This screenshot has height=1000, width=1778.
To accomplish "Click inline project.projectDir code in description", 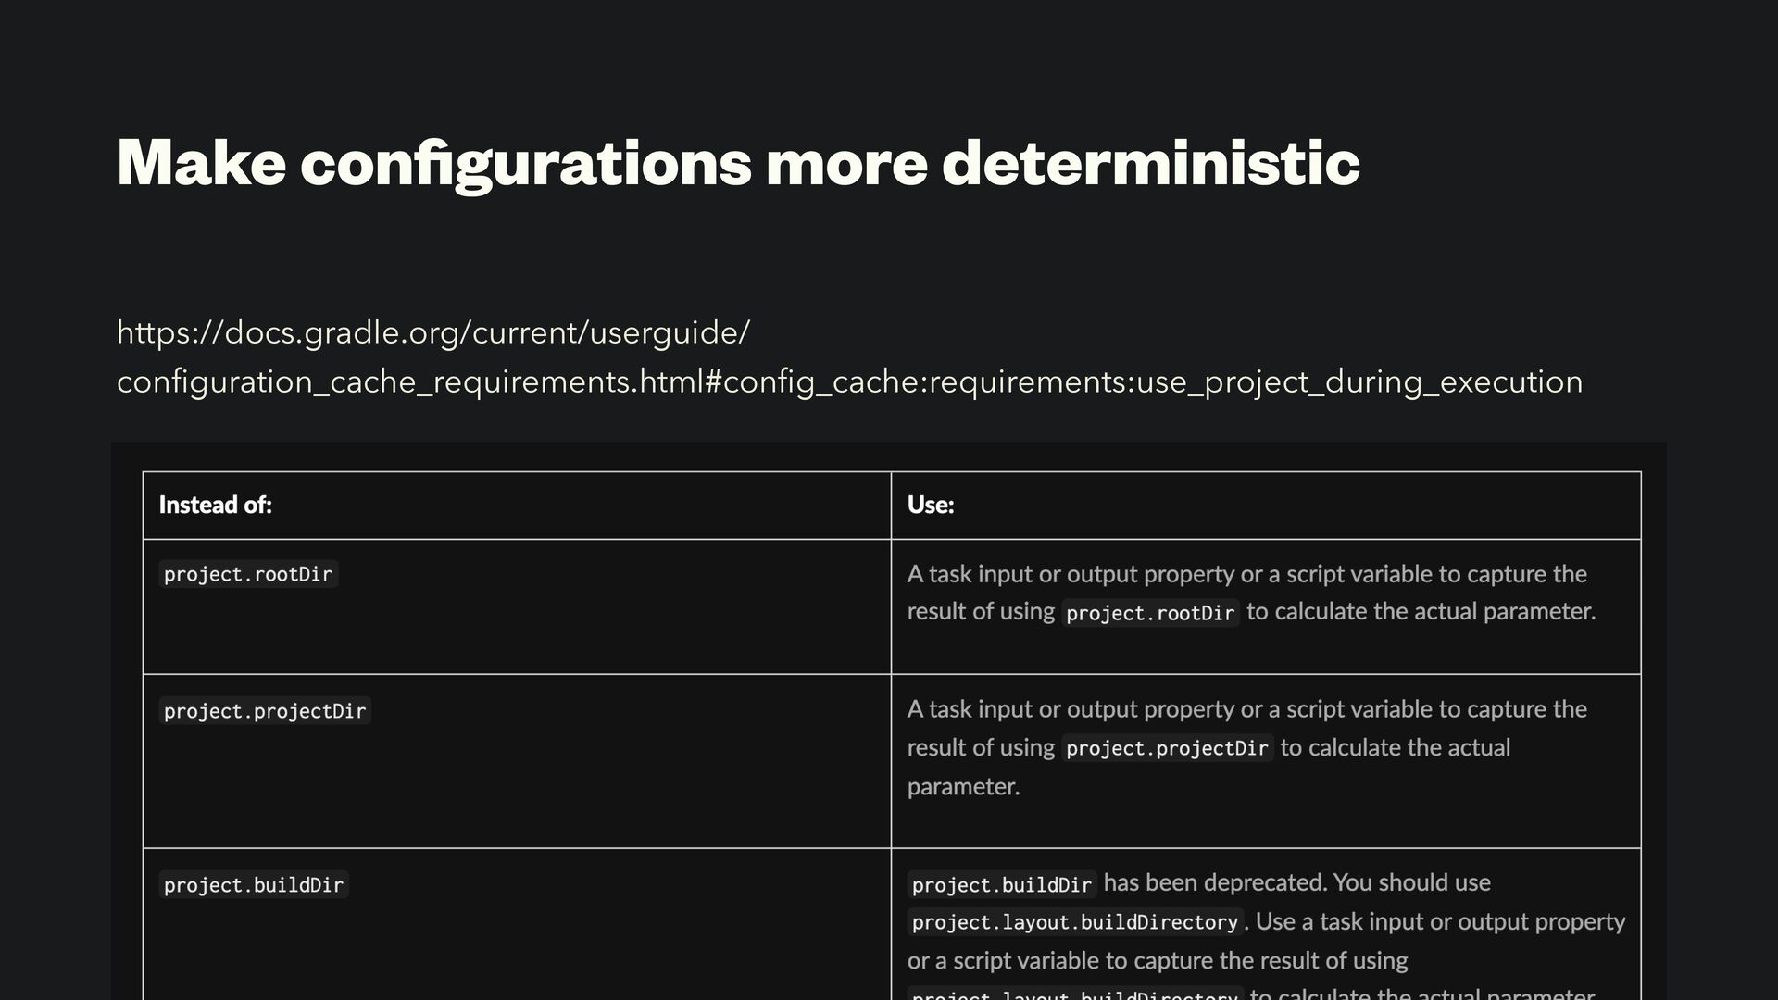I will (x=1167, y=748).
